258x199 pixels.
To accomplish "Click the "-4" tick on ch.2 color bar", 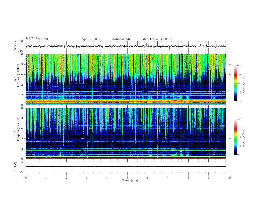I will [x=240, y=128].
